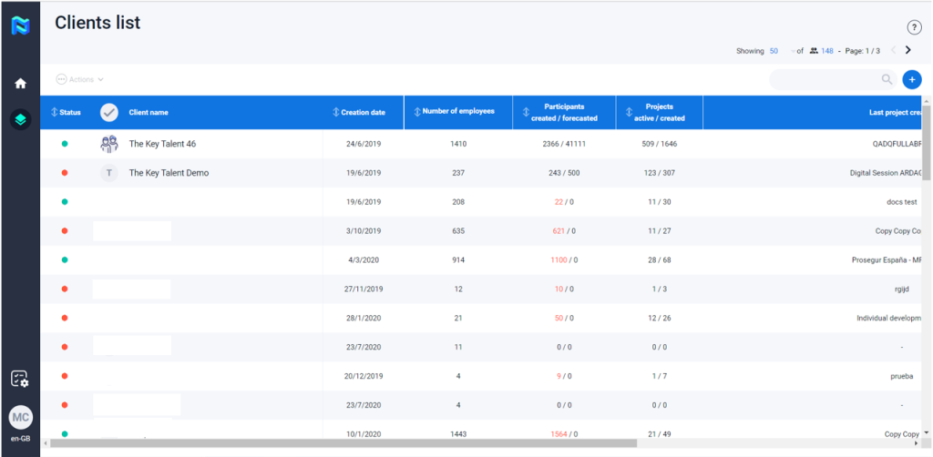Open help via the question mark icon
The height and width of the screenshot is (457, 933).
point(914,27)
